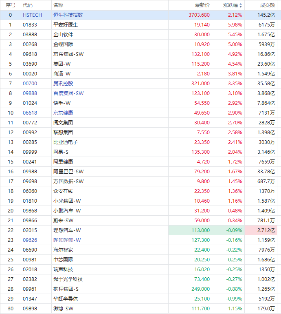Click the highlighted 113.000 price cell
This screenshot has height=314, width=281.
pos(190,230)
